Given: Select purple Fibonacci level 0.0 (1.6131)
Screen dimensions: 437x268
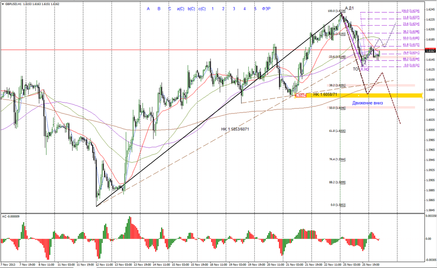Looking at the screenshot, I should pyautogui.click(x=412, y=65).
